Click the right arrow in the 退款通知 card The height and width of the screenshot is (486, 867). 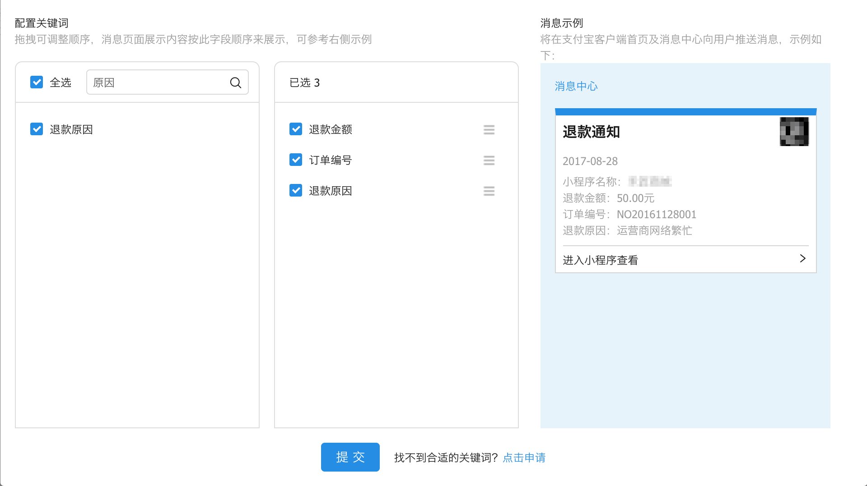click(x=802, y=259)
